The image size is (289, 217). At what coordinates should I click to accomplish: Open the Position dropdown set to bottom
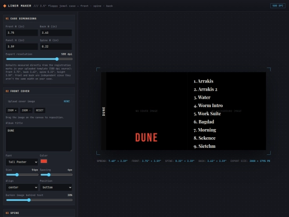pos(56,188)
